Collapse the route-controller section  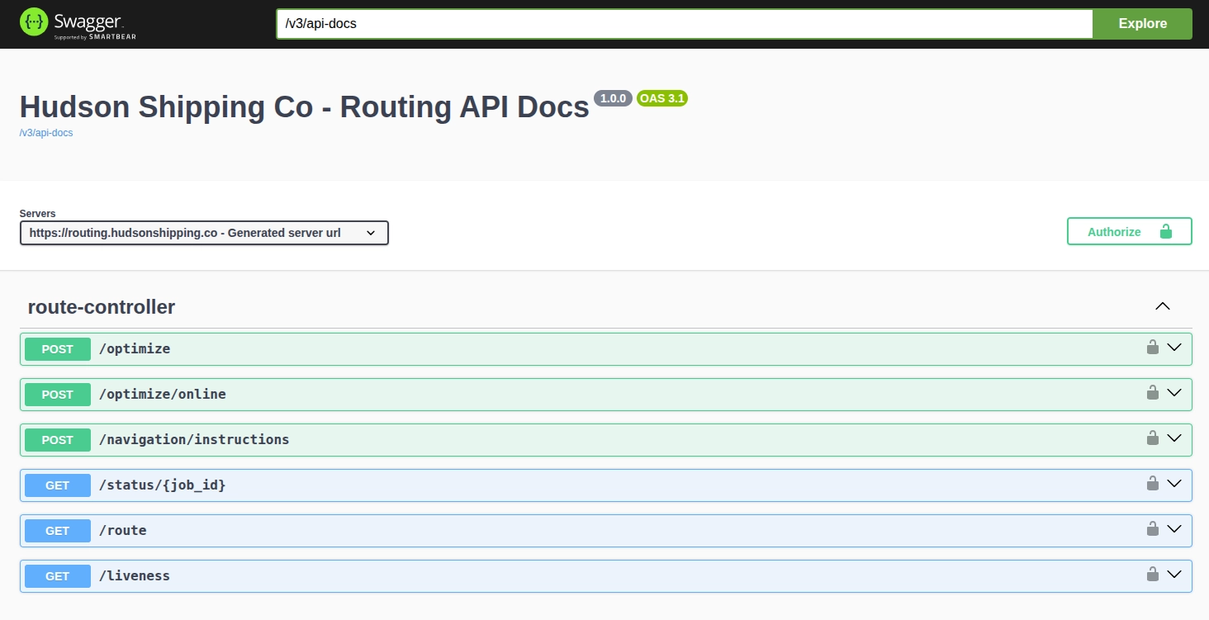1163,305
